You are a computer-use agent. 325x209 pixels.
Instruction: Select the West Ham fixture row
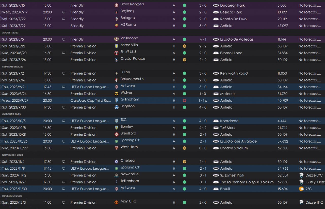152,148
